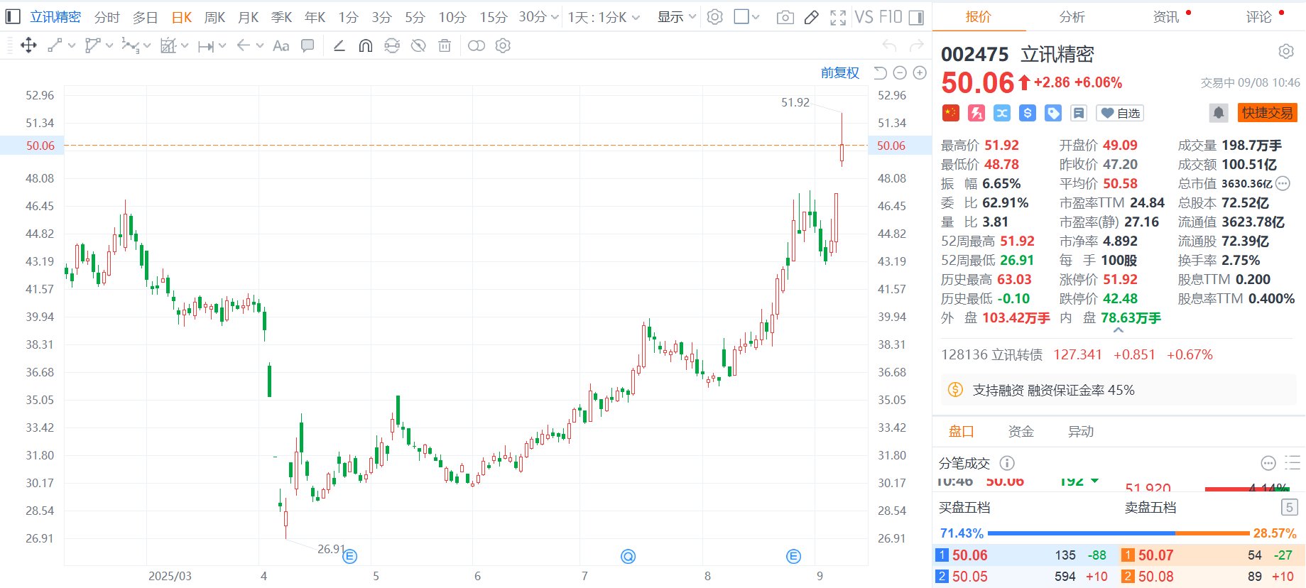Add stock to 自选 watchlist
The height and width of the screenshot is (588, 1306).
point(1120,113)
